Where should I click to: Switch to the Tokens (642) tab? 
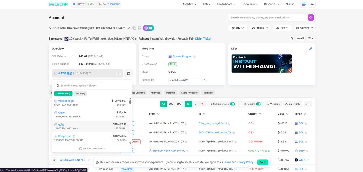click(64, 94)
